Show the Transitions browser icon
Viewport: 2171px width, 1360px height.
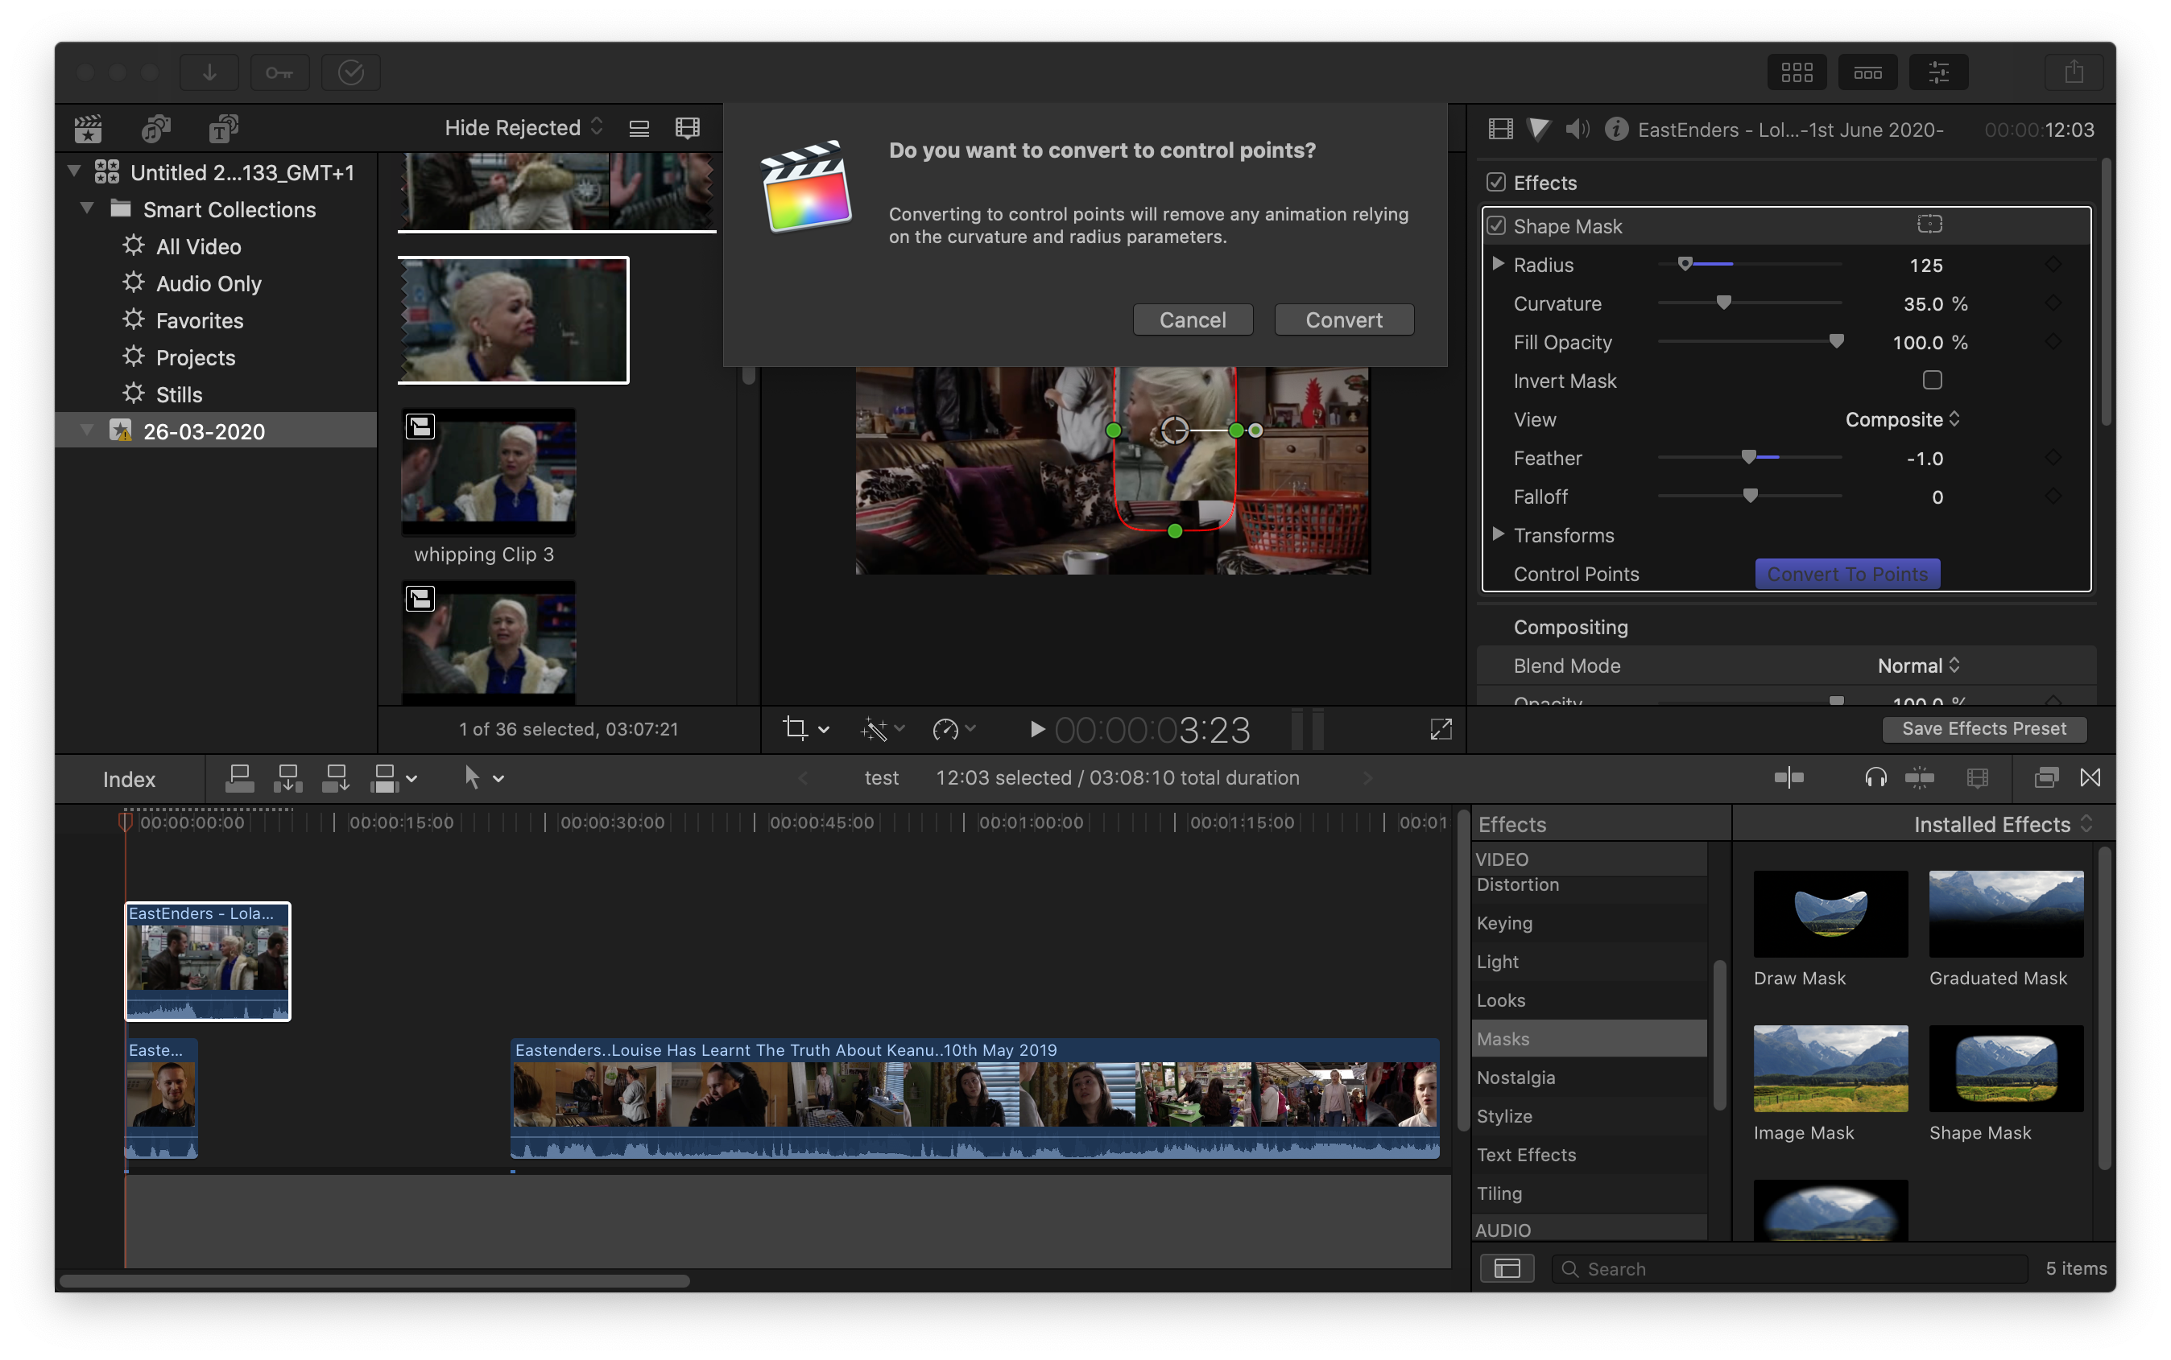[x=2090, y=778]
